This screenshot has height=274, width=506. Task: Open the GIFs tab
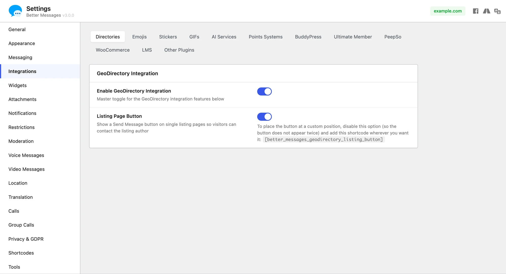pyautogui.click(x=194, y=37)
